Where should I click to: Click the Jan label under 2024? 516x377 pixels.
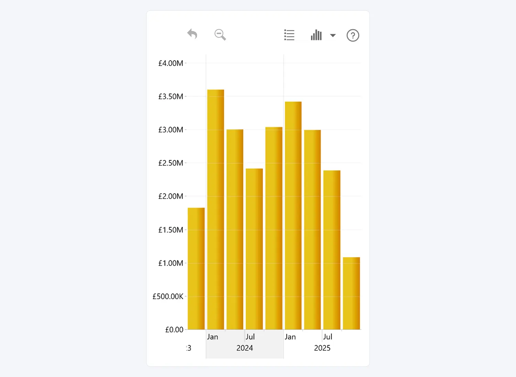pos(213,337)
